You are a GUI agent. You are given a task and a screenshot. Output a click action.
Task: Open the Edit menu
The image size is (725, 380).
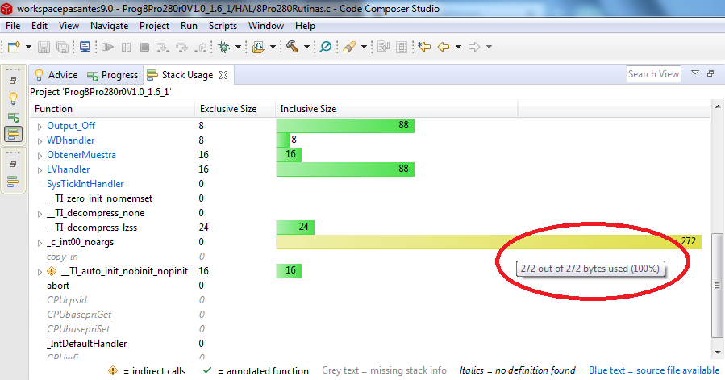[40, 26]
